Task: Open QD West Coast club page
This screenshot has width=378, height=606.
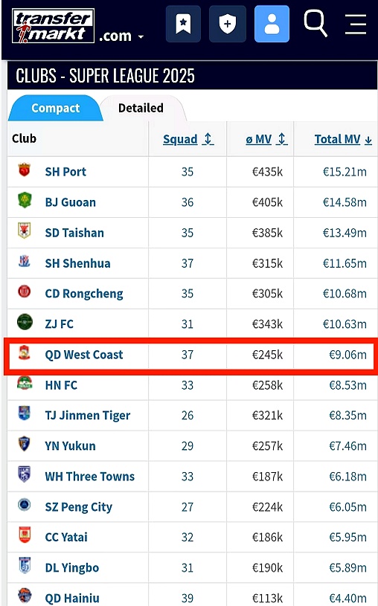Action: [x=84, y=355]
